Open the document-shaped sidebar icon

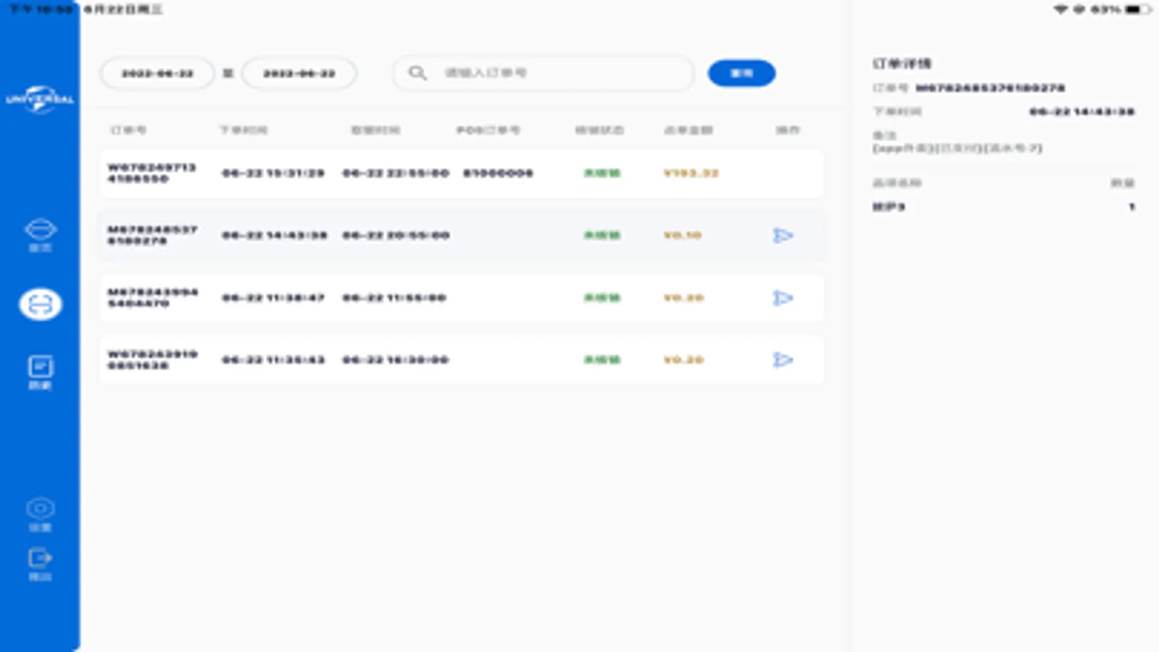(x=40, y=372)
